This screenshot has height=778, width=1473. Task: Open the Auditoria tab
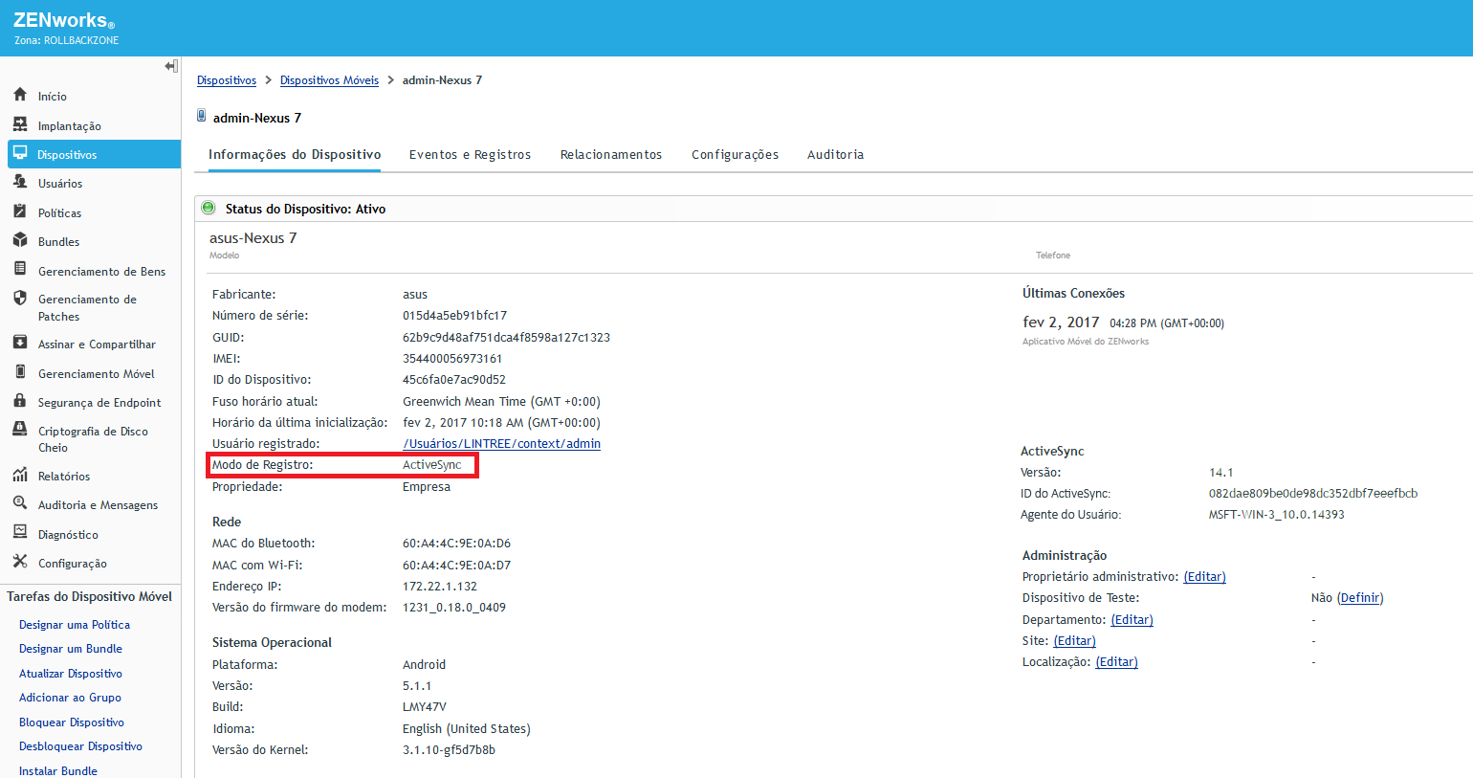pyautogui.click(x=835, y=154)
